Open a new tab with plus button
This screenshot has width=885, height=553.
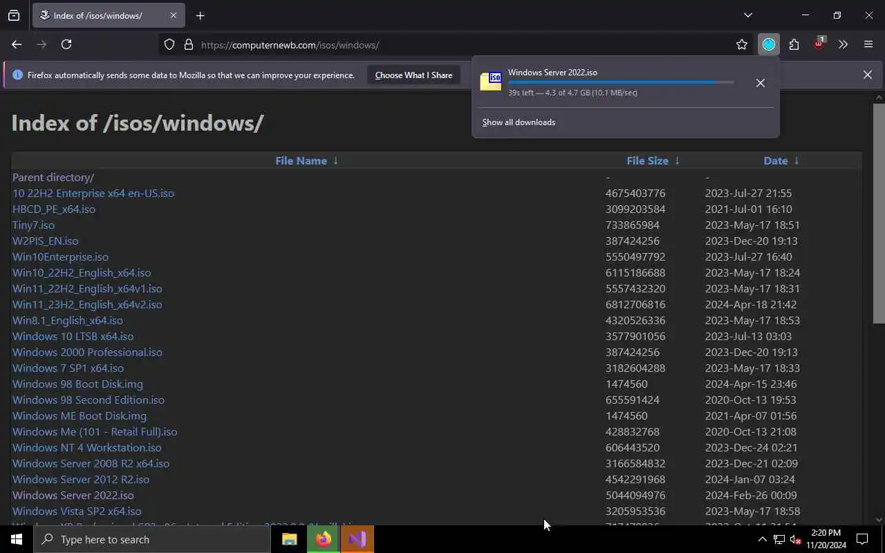tap(200, 15)
